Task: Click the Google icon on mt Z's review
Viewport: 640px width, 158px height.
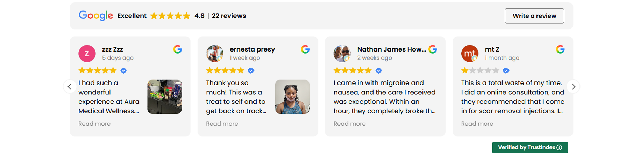Action: coord(560,49)
